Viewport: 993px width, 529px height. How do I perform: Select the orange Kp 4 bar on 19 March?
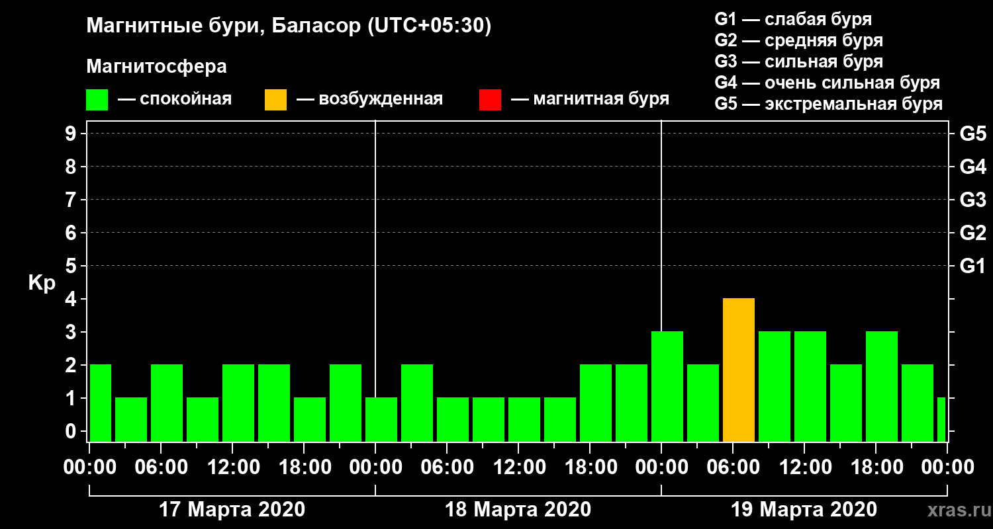click(x=739, y=370)
